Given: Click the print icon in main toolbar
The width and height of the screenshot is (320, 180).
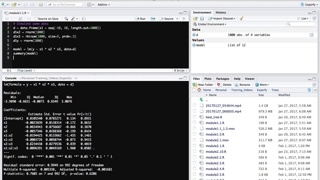Looking at the screenshot, I should [x=41, y=4].
